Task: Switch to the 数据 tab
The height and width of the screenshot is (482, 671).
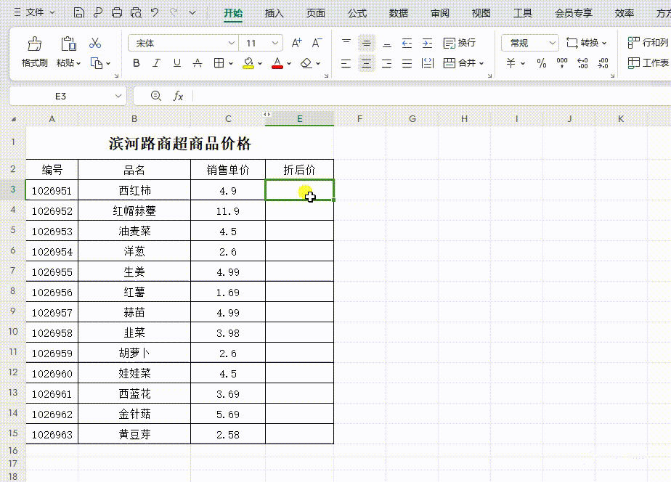Action: [399, 13]
